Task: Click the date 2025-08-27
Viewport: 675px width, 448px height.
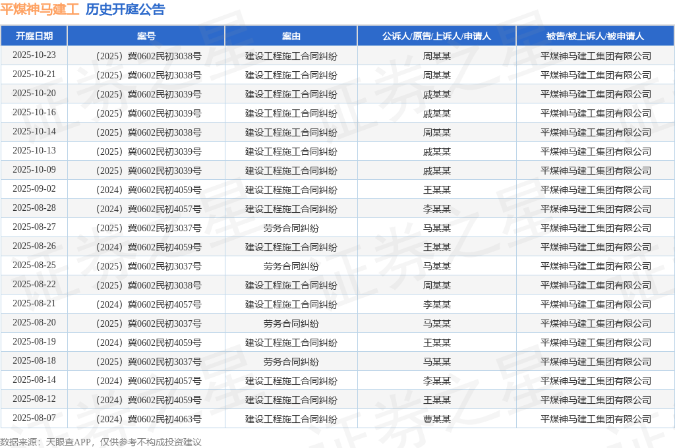Action: pyautogui.click(x=34, y=227)
